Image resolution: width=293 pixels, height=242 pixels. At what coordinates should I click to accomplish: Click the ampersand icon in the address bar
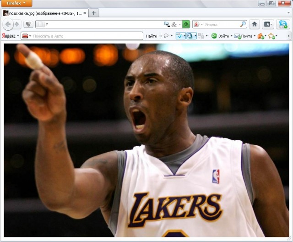pos(174,24)
